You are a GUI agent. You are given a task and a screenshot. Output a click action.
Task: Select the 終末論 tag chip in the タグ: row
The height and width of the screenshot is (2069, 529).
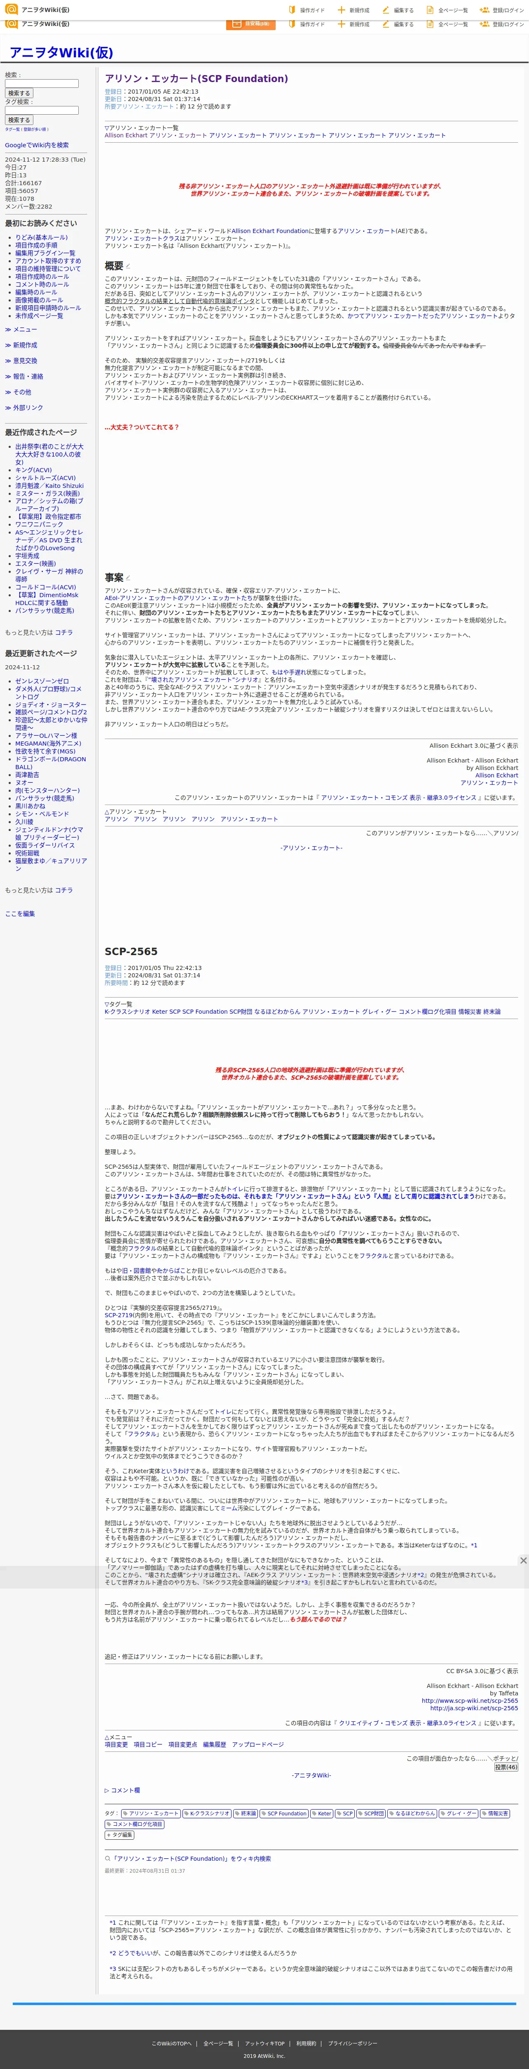click(246, 1814)
